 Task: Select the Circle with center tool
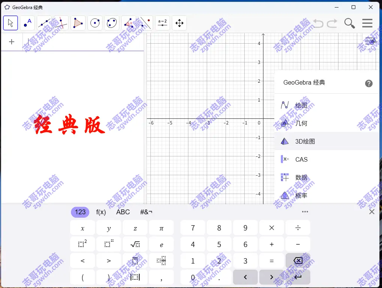point(95,23)
